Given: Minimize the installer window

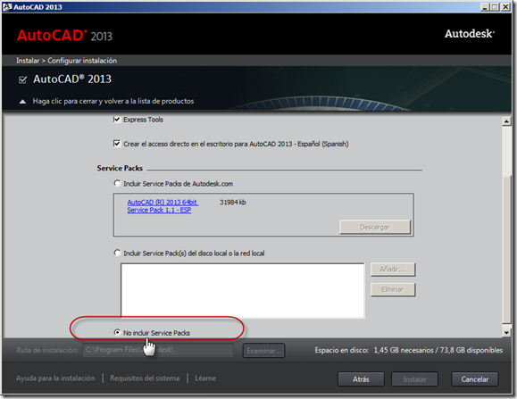Looking at the screenshot, I should tap(484, 7).
